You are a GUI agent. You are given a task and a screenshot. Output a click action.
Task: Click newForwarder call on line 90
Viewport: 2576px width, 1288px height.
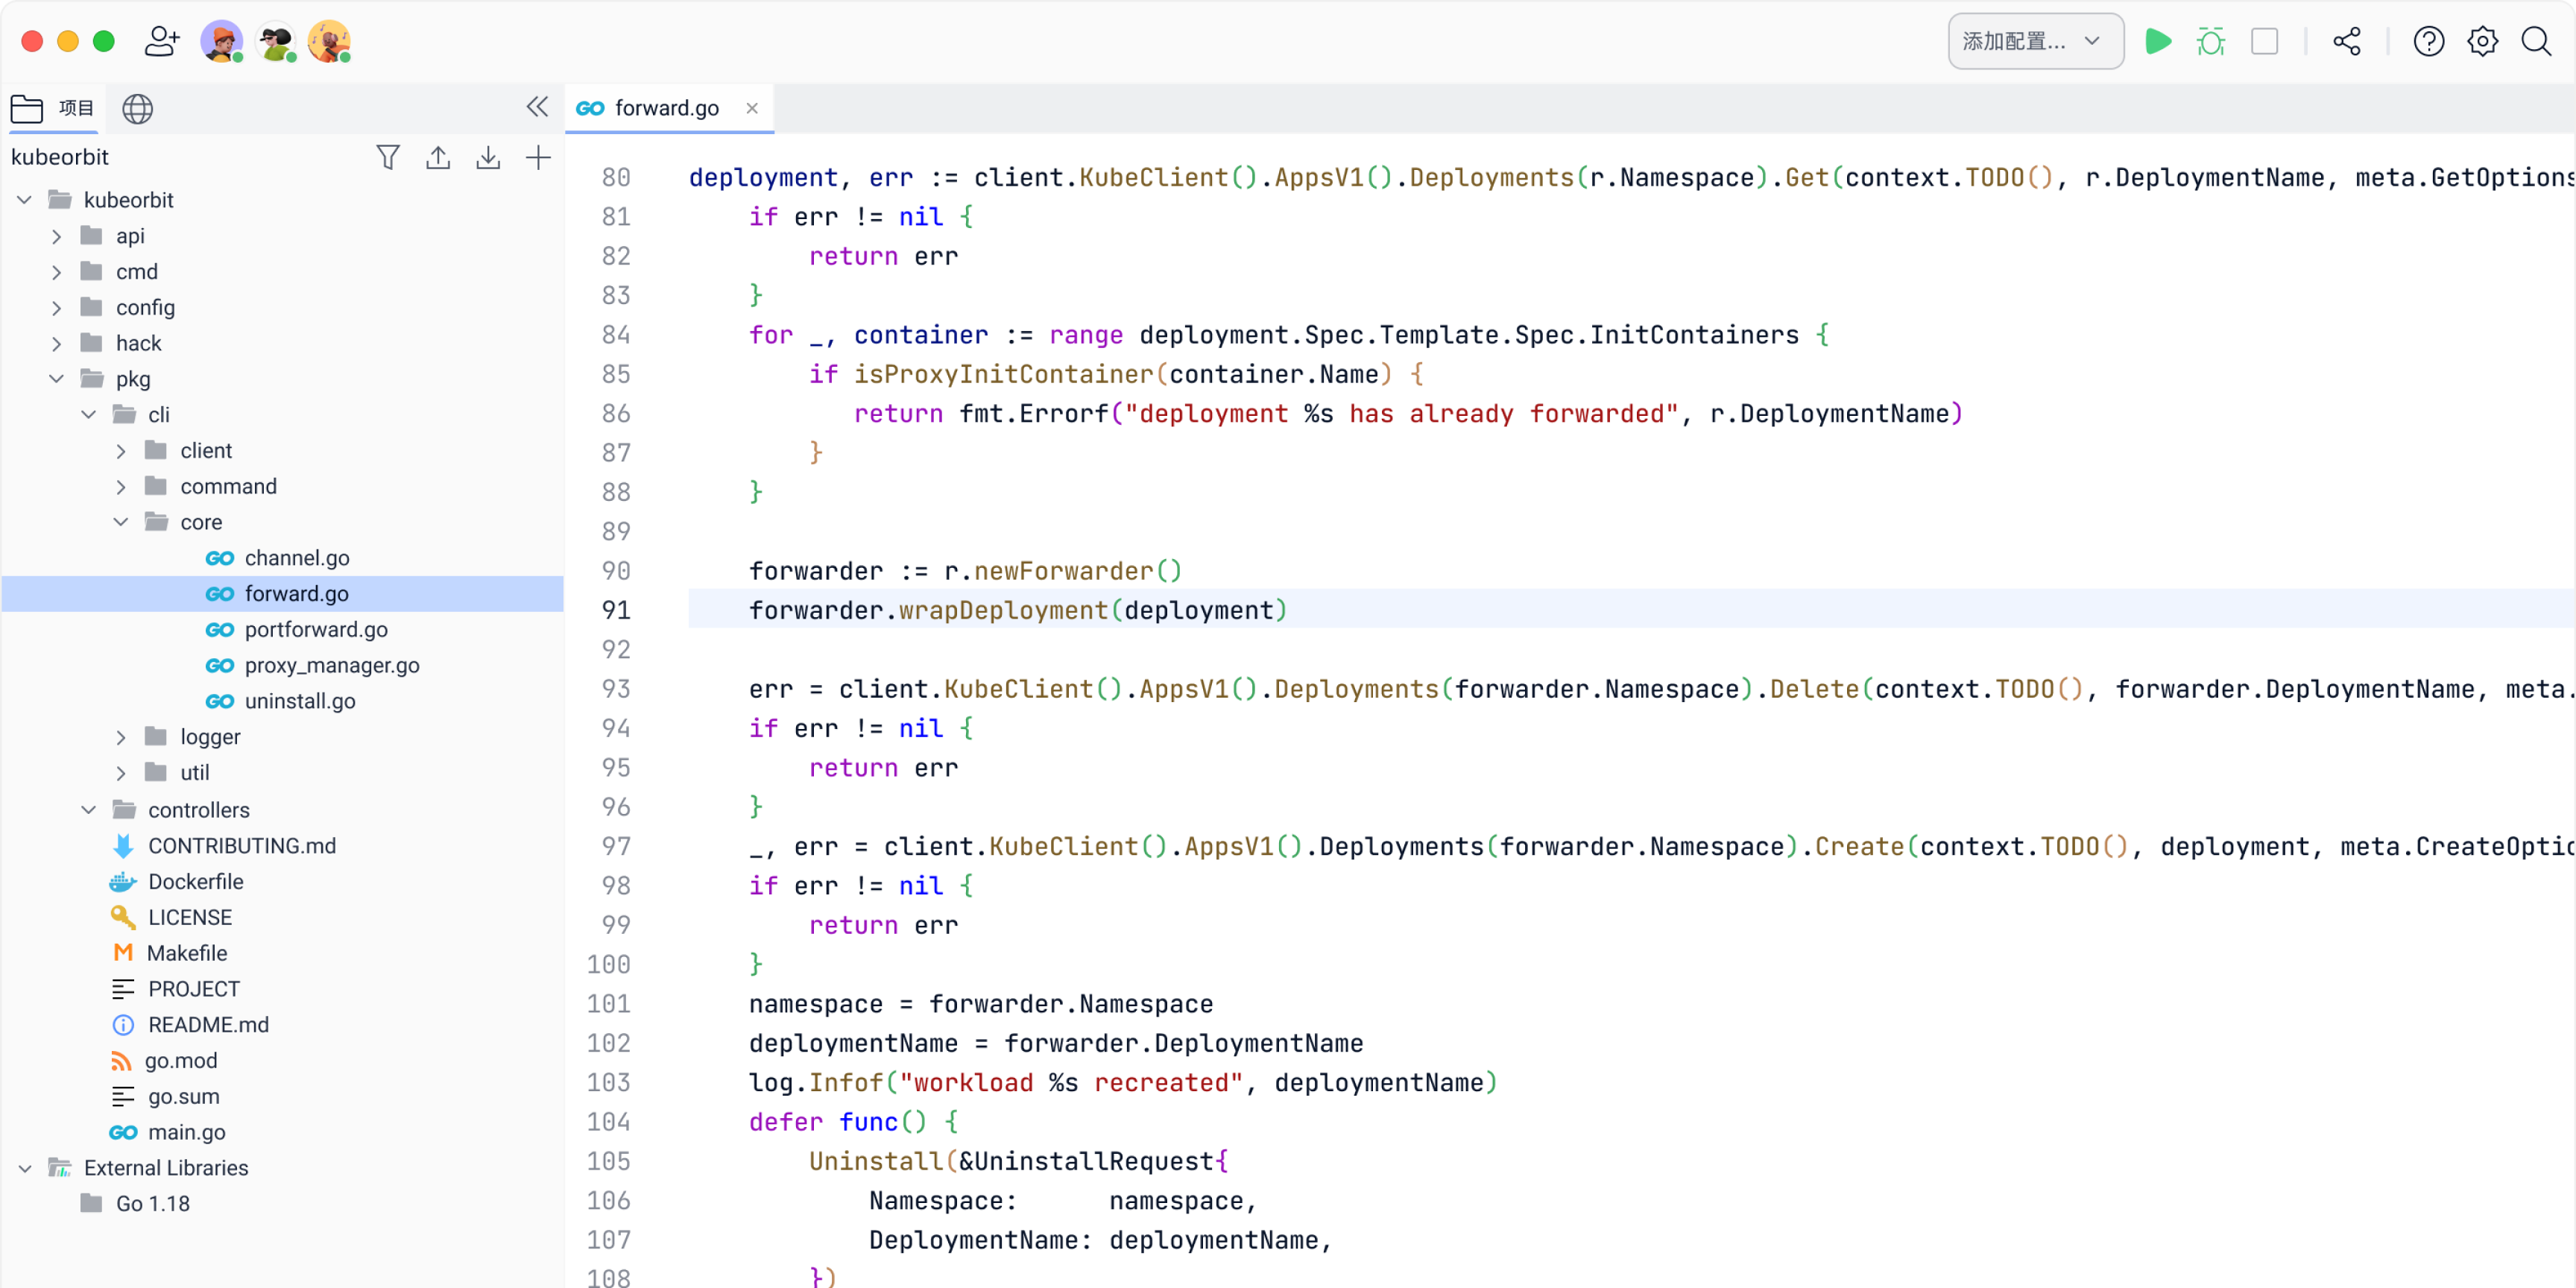click(x=1063, y=571)
